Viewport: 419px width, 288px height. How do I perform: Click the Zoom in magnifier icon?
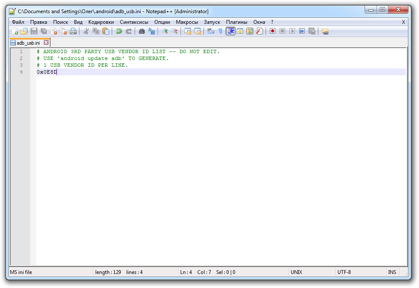coord(164,31)
